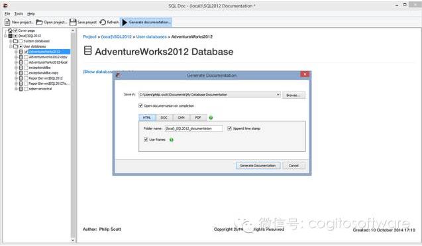Click the New project toolbar icon
This screenshot has width=422, height=246.
coord(7,22)
